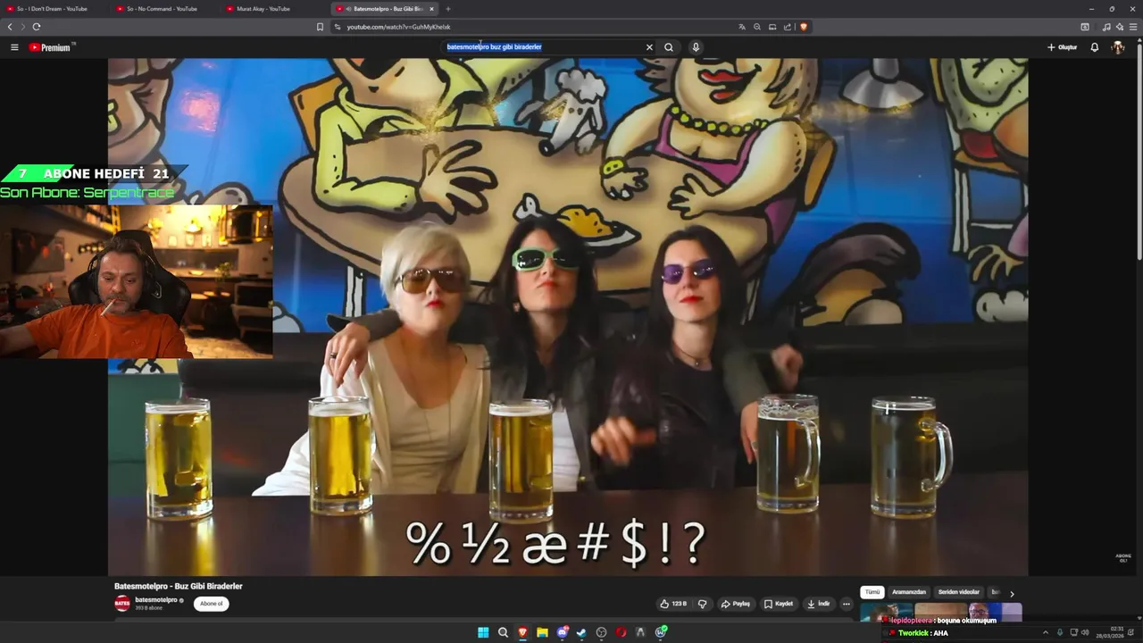
Task: Clear the YouTube search box text
Action: pyautogui.click(x=649, y=47)
